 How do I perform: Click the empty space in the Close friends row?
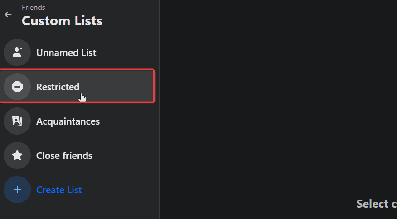click(x=124, y=155)
